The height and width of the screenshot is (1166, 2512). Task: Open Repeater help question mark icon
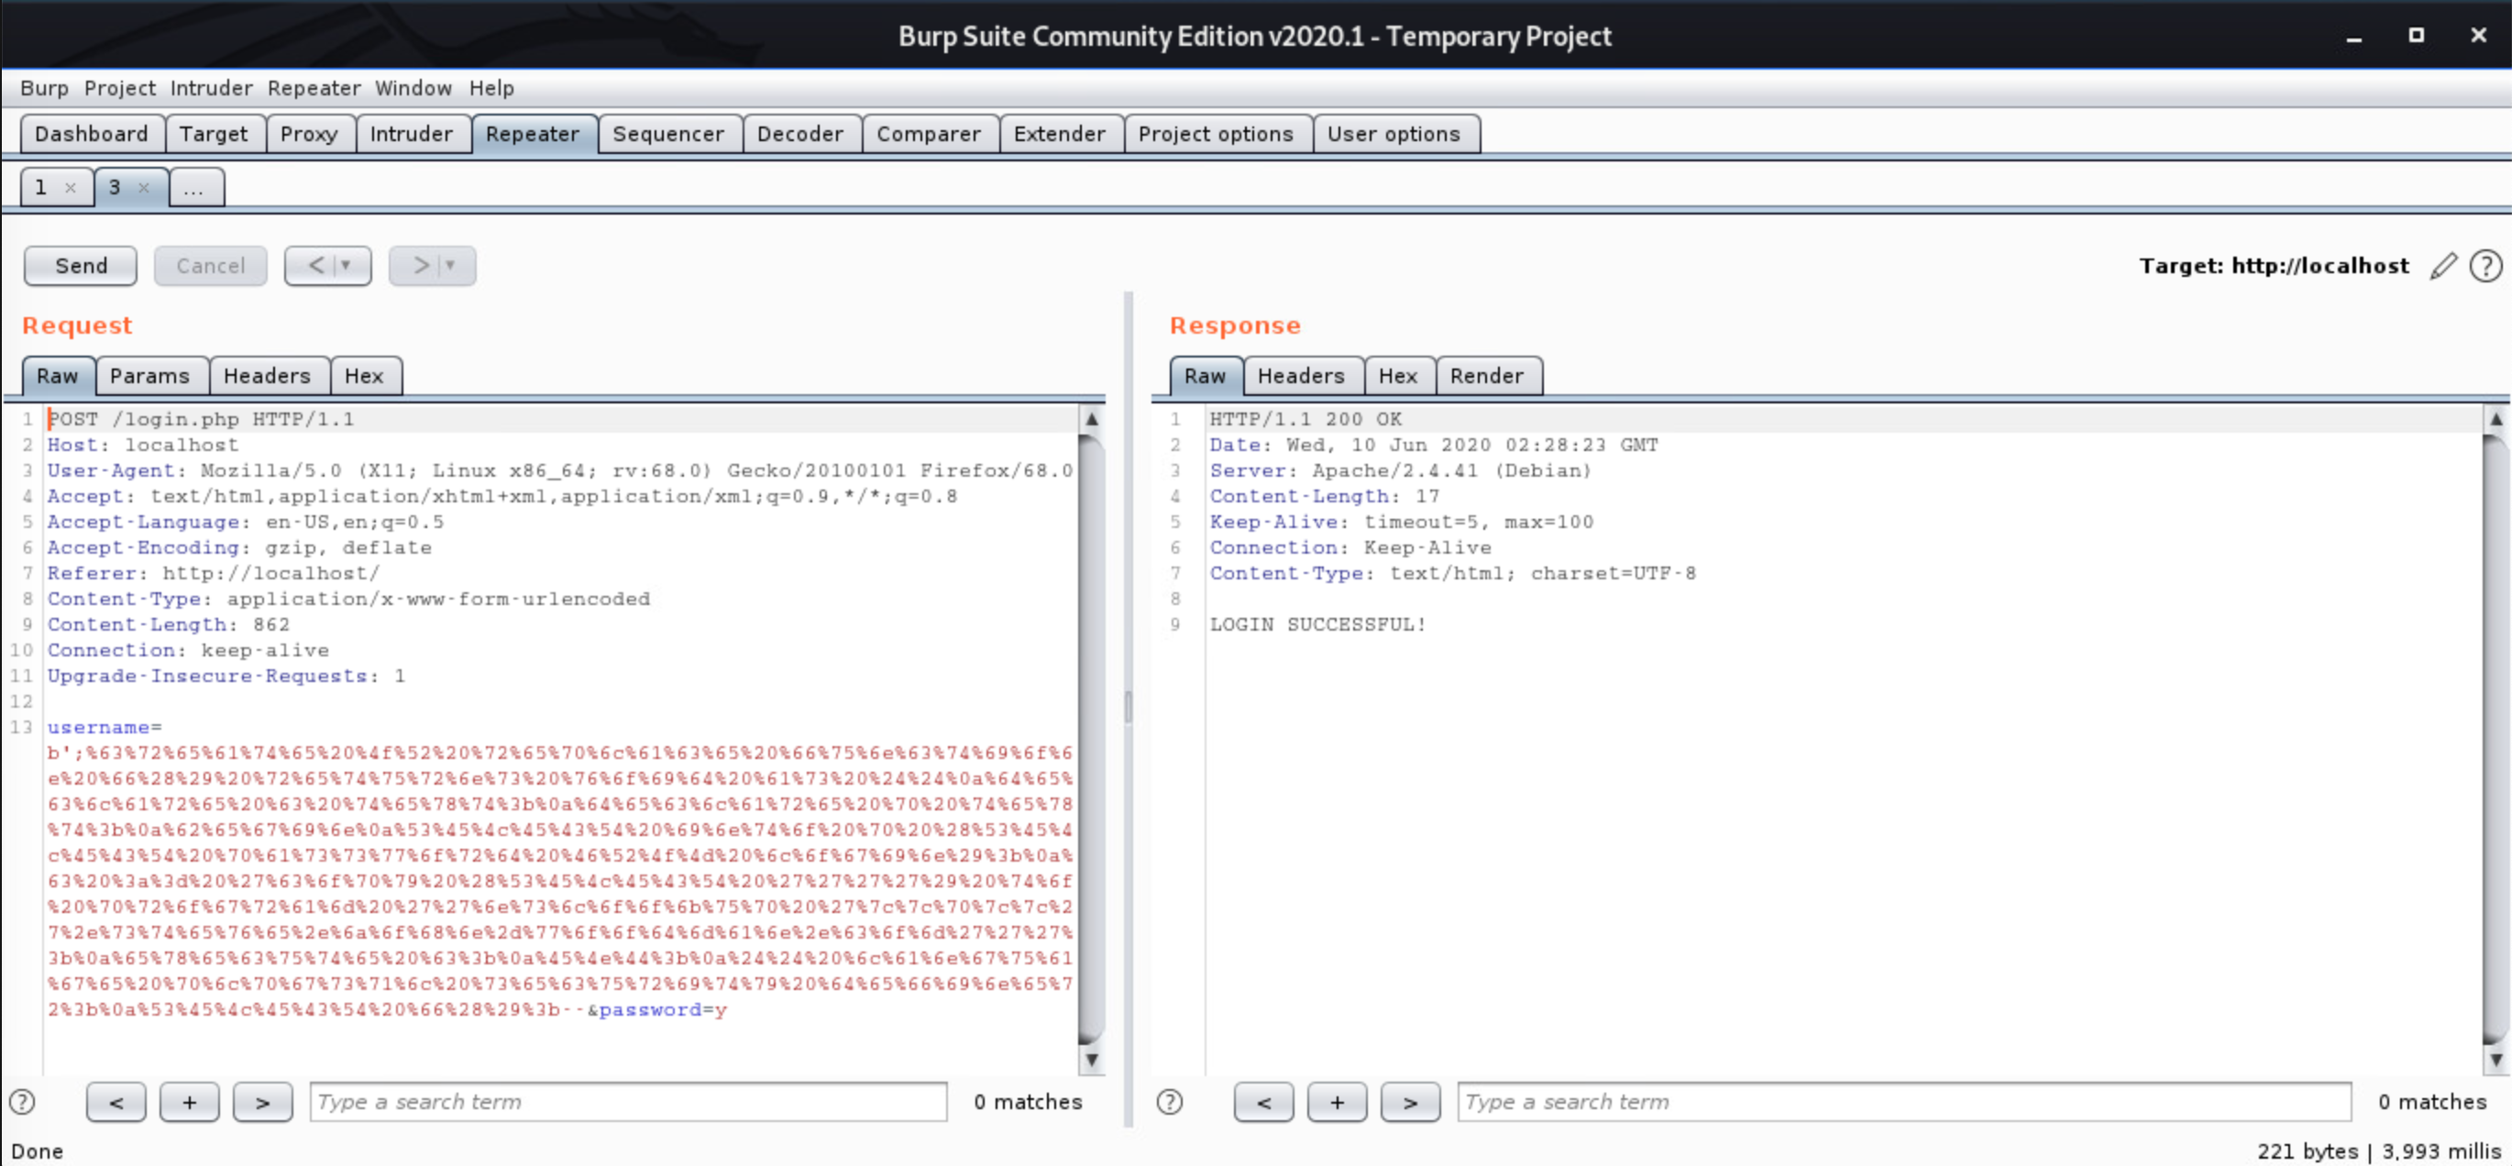click(x=2485, y=266)
